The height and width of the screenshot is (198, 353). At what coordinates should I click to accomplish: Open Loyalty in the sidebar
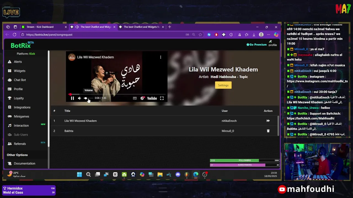pos(19,98)
